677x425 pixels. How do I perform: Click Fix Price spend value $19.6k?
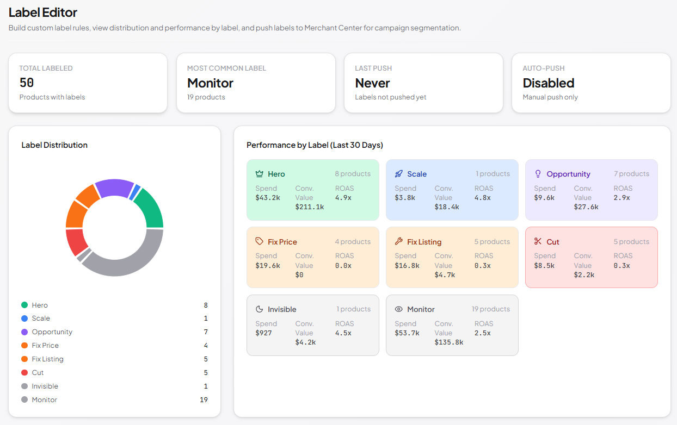[268, 266]
